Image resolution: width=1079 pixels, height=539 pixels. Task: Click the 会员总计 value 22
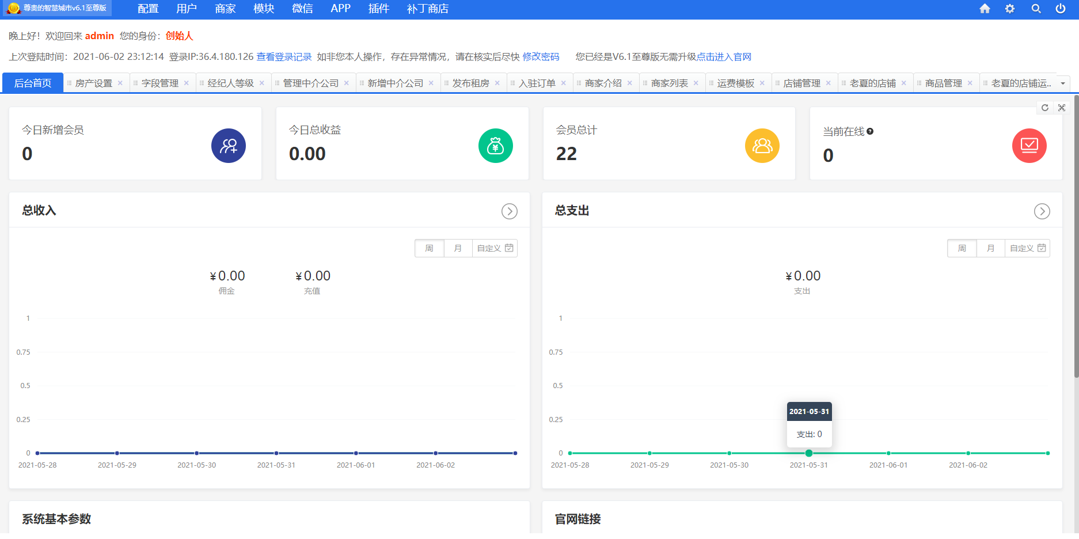click(x=567, y=154)
